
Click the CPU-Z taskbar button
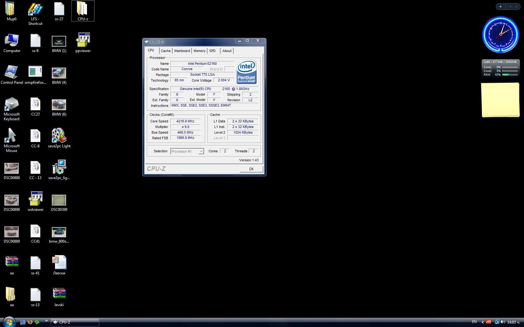tap(75, 322)
